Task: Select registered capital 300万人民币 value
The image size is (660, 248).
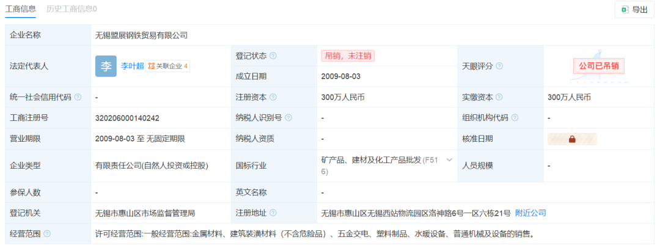Action: tap(342, 97)
